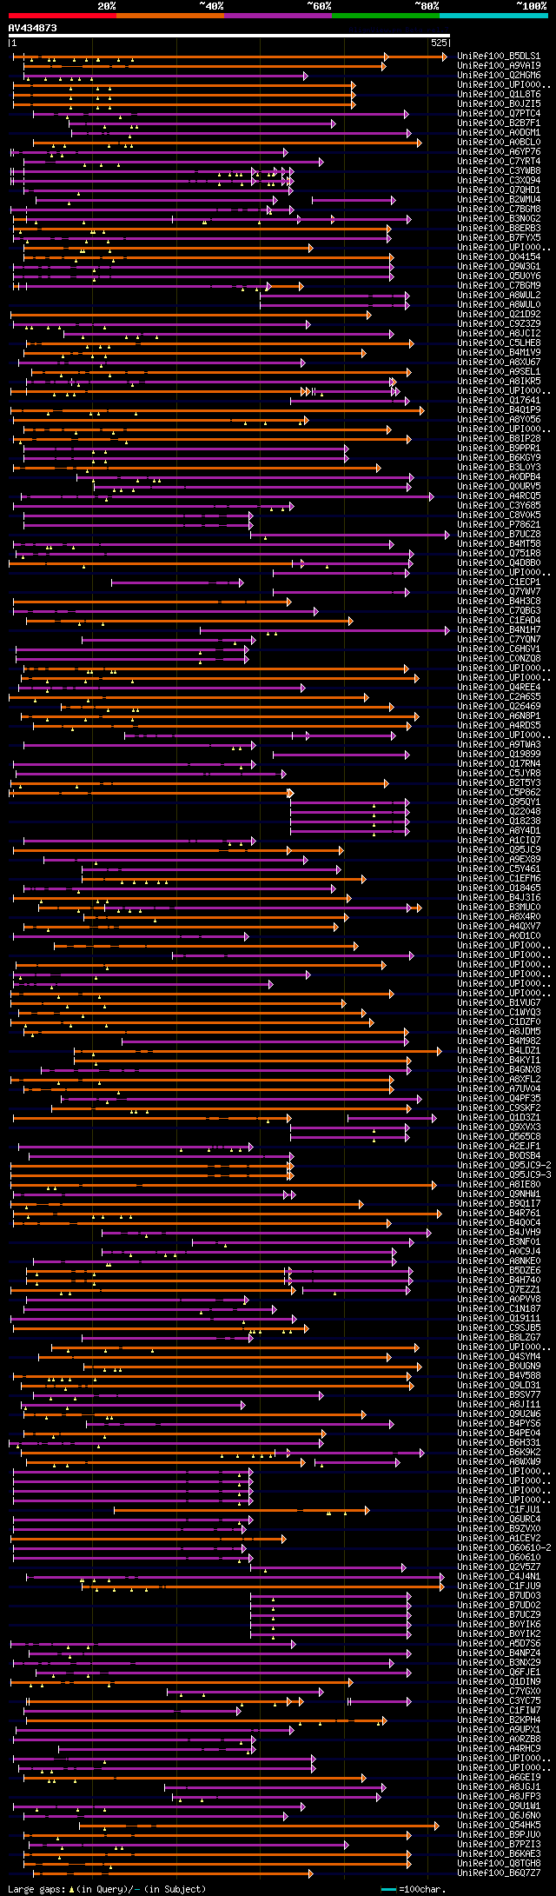Click the purple alignment bar for UniRef100_Q22048

pos(349,812)
